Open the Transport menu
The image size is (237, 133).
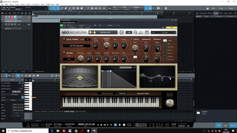click(36, 4)
